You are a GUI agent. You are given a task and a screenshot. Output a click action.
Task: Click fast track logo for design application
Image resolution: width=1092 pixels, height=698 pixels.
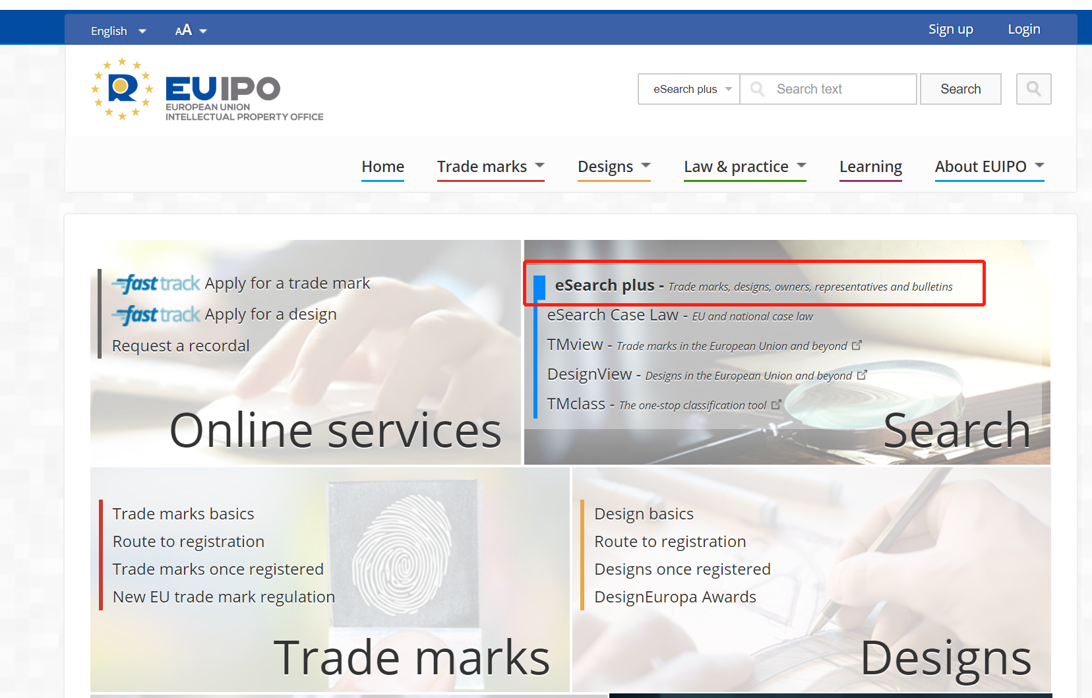click(156, 314)
